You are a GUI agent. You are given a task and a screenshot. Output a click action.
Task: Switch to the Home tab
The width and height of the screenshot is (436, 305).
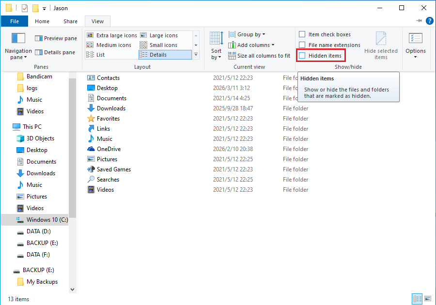pos(42,21)
